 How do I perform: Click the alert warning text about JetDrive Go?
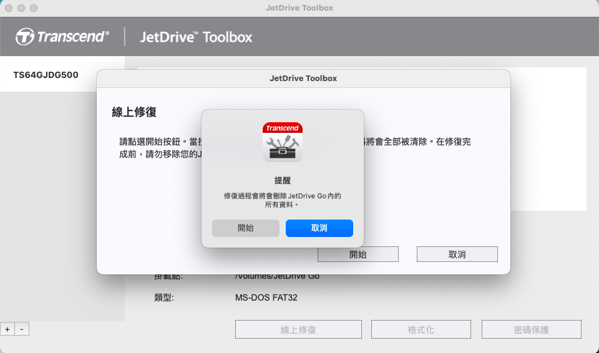coord(283,200)
